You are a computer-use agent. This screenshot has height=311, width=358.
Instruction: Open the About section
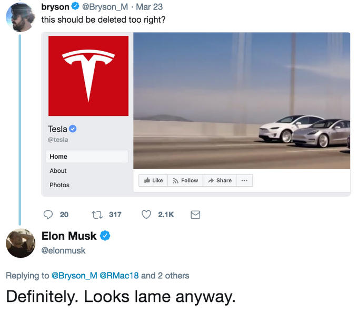coord(58,171)
